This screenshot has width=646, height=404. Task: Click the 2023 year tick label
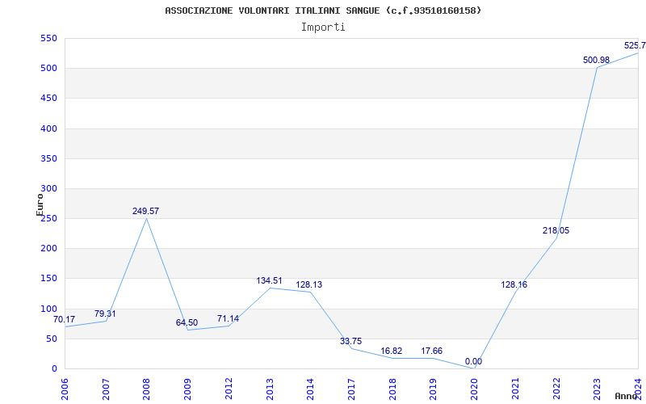click(597, 389)
